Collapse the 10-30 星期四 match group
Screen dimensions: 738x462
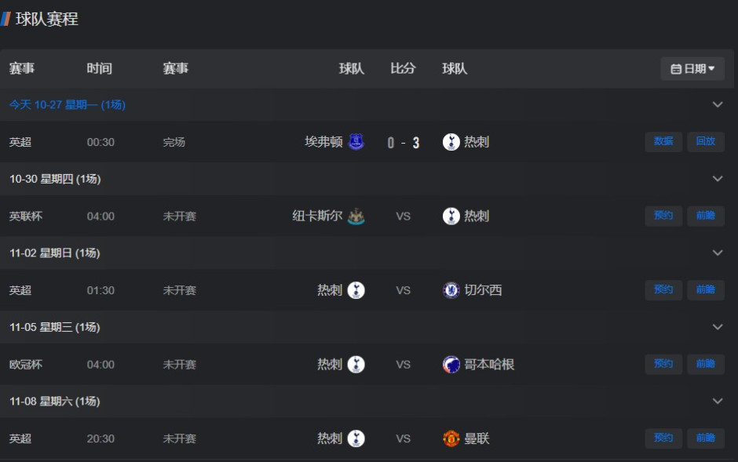pos(717,179)
